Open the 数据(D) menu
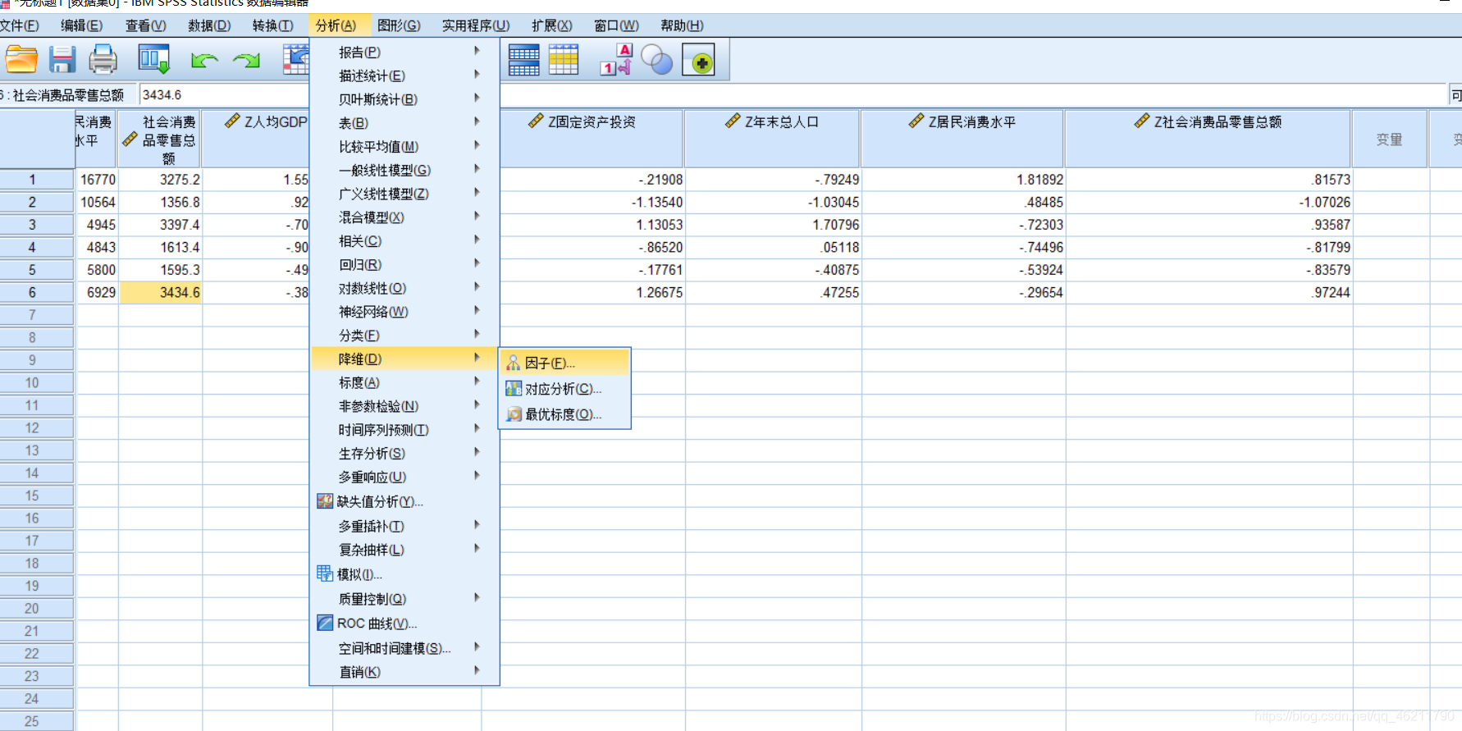The width and height of the screenshot is (1462, 731). (209, 25)
